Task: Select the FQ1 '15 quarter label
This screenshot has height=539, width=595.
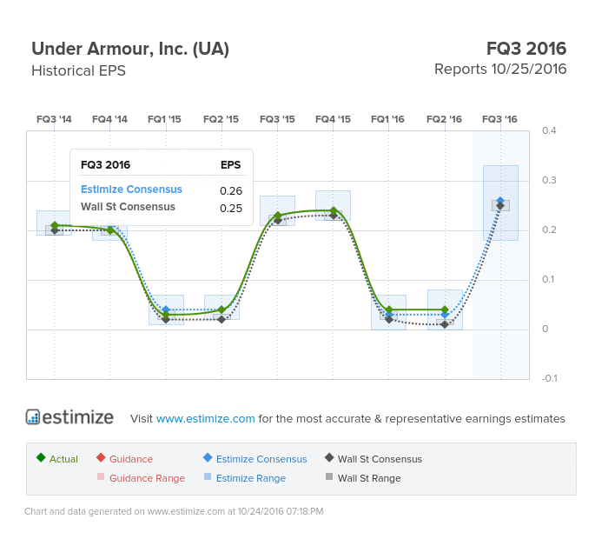Action: [x=164, y=119]
